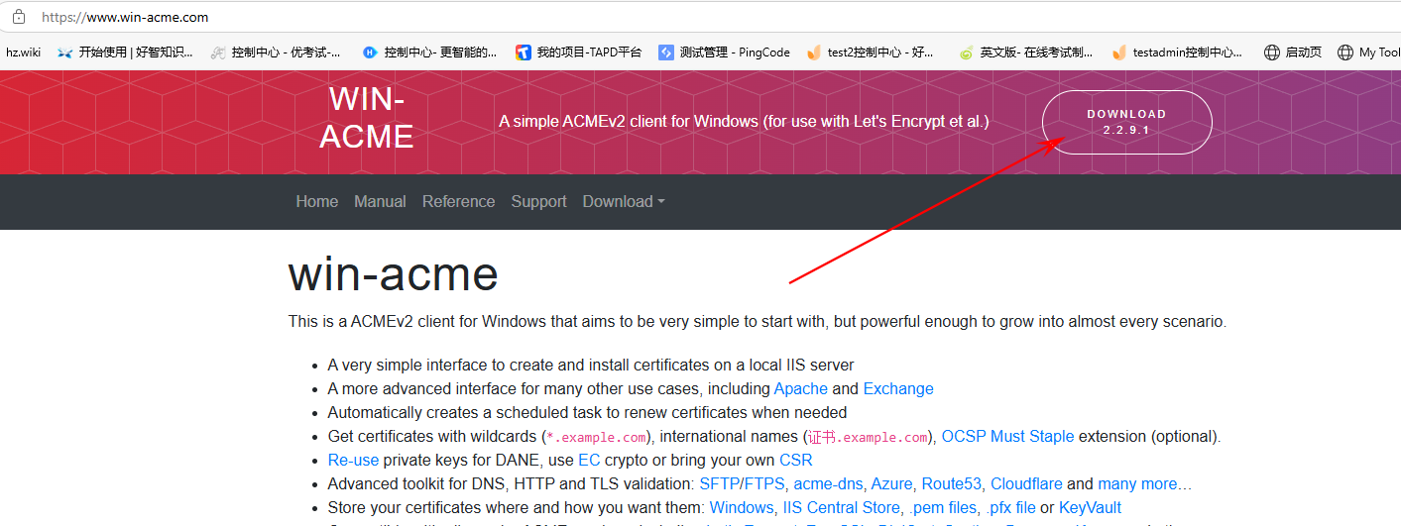This screenshot has height=526, width=1401.
Task: Click the Download 2.2.9.1 button
Action: [x=1126, y=122]
